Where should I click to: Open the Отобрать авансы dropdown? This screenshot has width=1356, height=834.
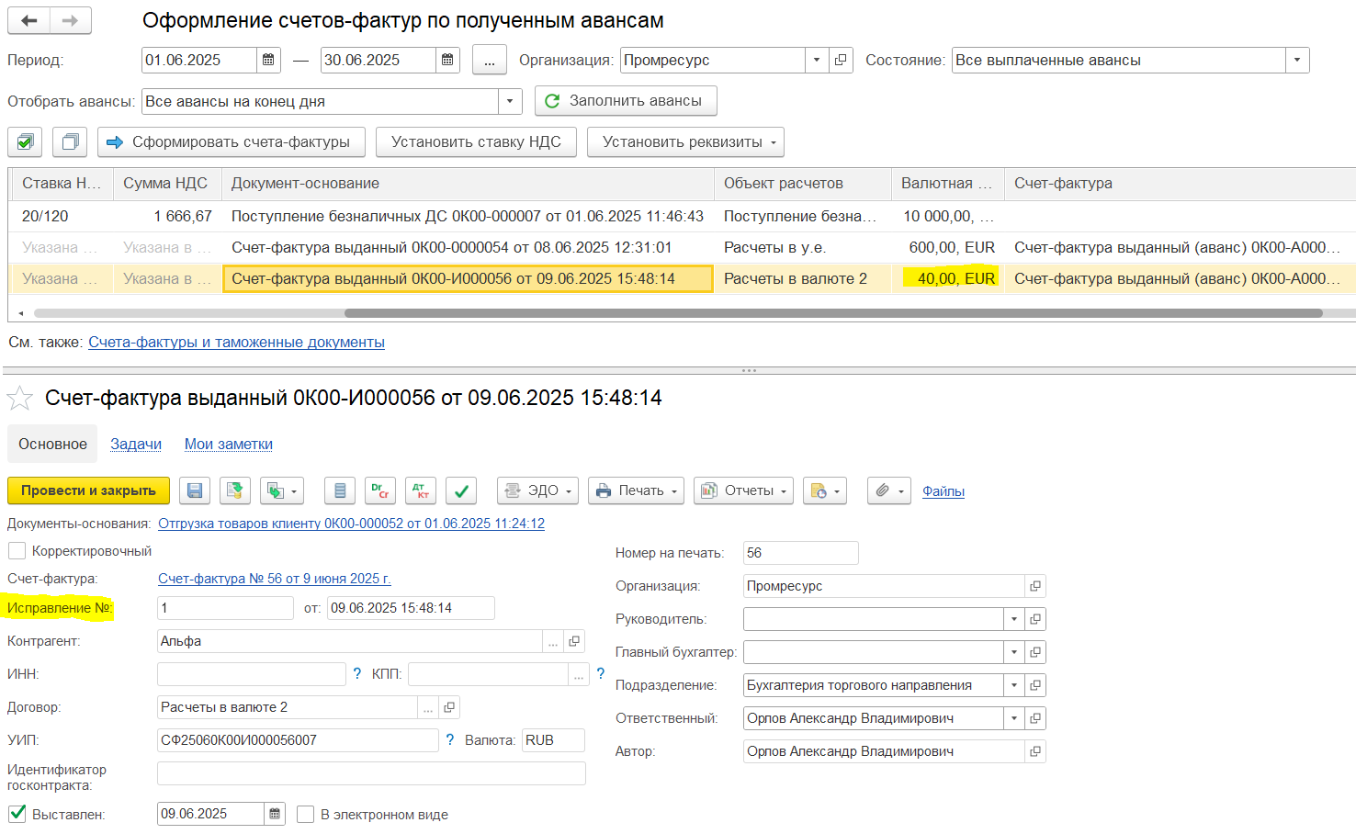(x=510, y=102)
